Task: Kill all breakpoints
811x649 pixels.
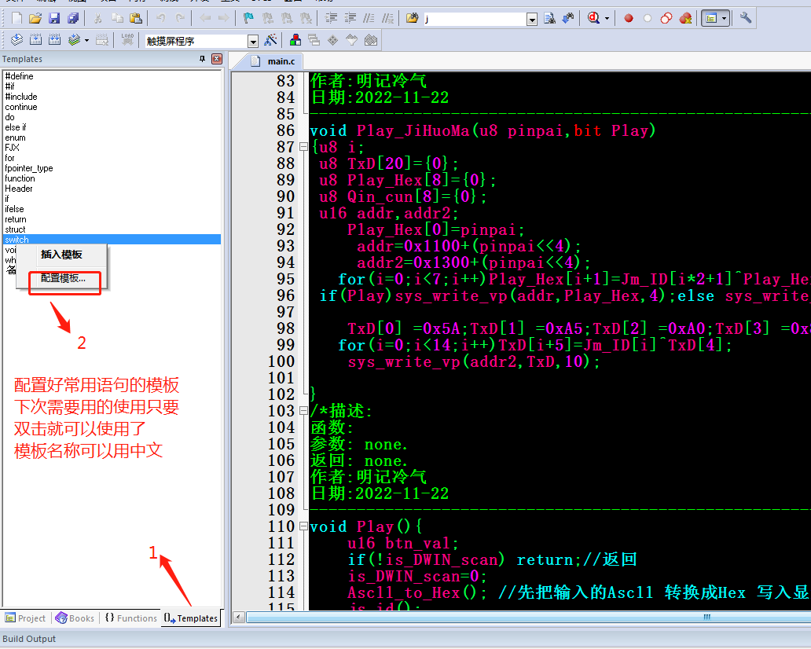Action: 685,19
